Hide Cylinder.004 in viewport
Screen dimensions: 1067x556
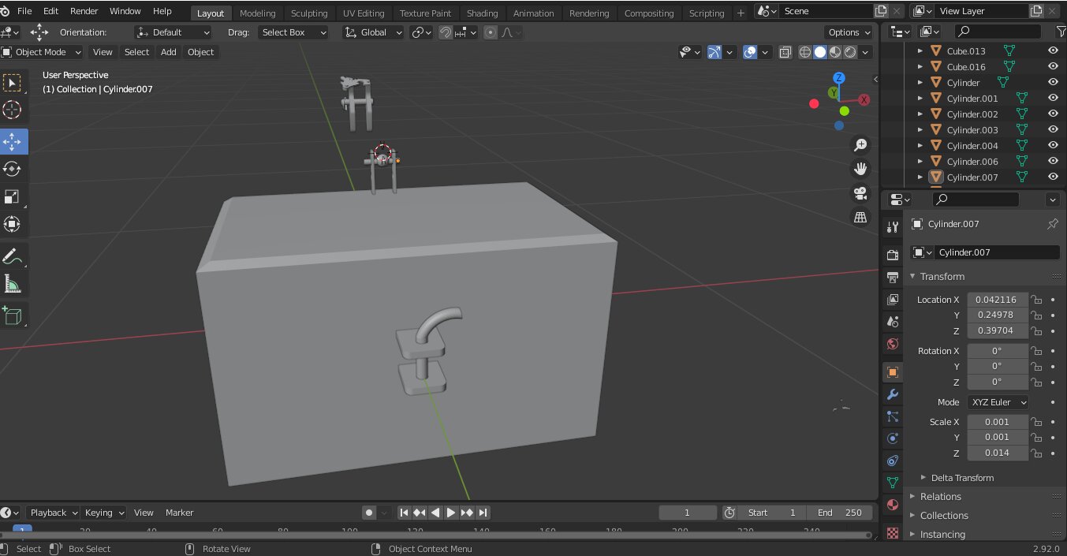(x=1052, y=145)
